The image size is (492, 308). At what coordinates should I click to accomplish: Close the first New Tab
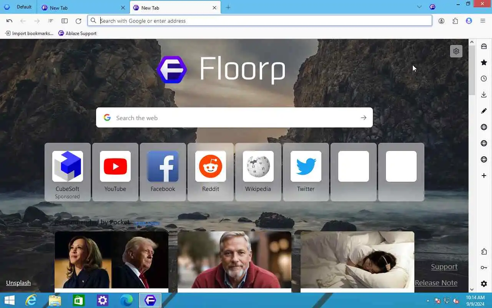123,8
